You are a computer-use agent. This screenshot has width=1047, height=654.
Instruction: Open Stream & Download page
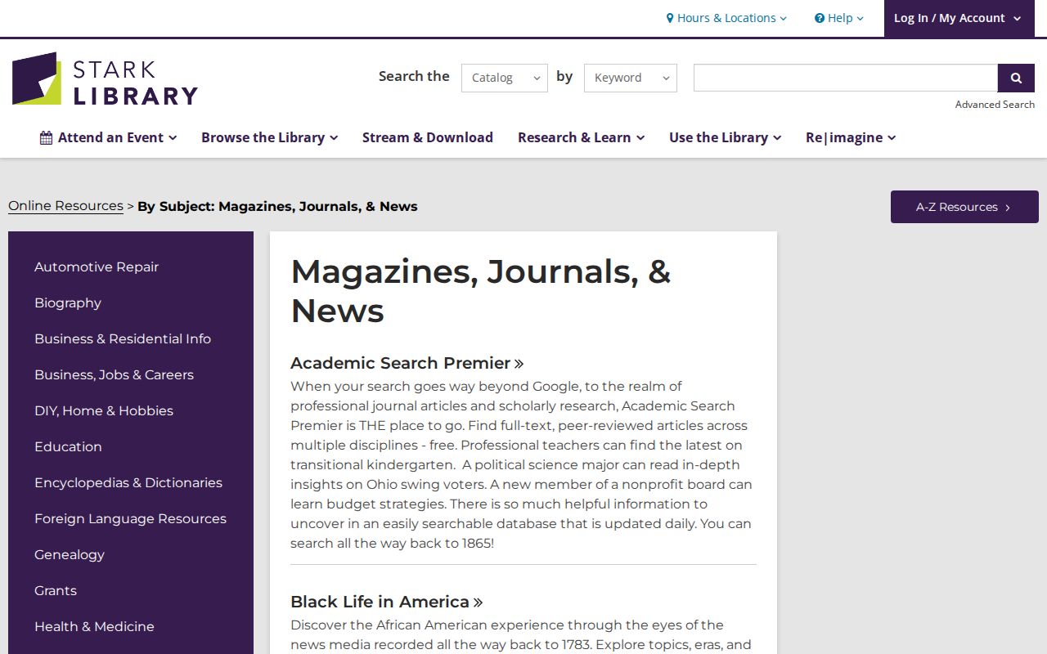428,137
